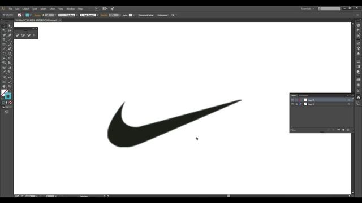Select the Magic Wand tool
Image resolution: width=362 pixels, height=203 pixels.
[x=4, y=30]
